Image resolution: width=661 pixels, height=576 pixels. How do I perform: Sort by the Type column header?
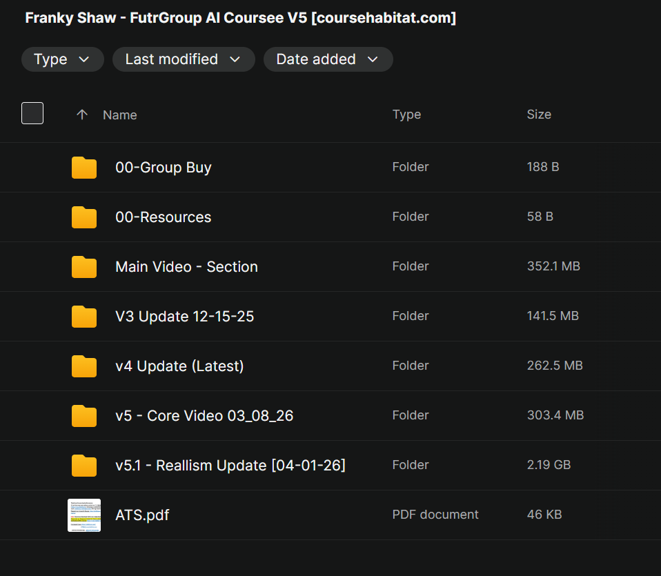click(x=406, y=115)
